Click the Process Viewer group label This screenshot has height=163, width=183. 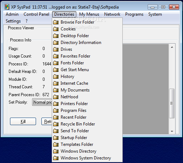tap(21, 28)
